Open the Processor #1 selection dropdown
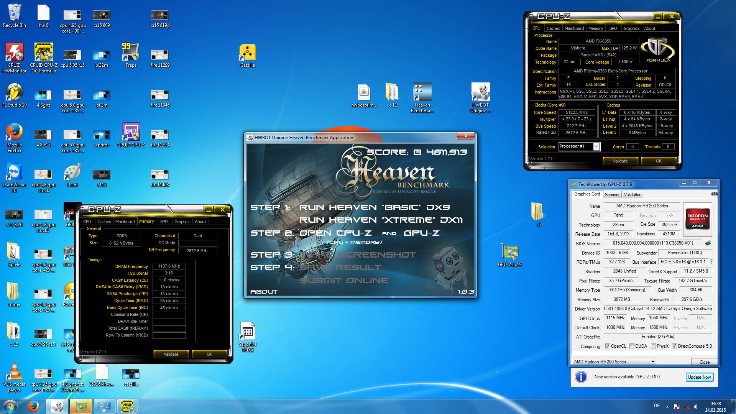736x414 pixels. pos(579,146)
